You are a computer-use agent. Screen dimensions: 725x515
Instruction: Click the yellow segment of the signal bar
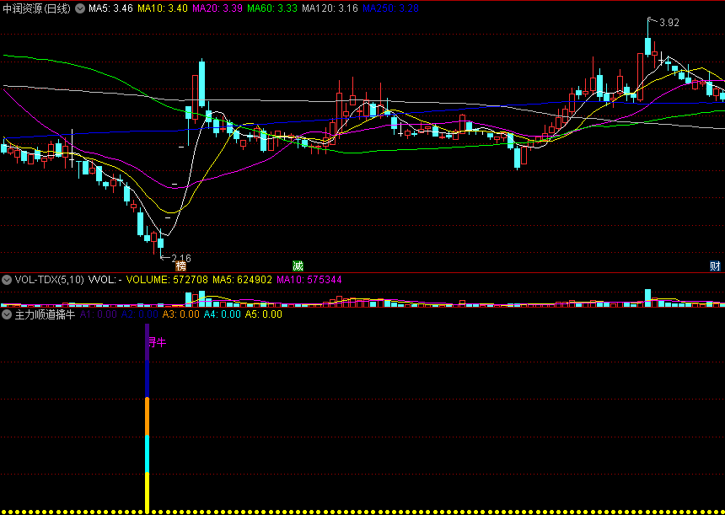click(x=147, y=493)
